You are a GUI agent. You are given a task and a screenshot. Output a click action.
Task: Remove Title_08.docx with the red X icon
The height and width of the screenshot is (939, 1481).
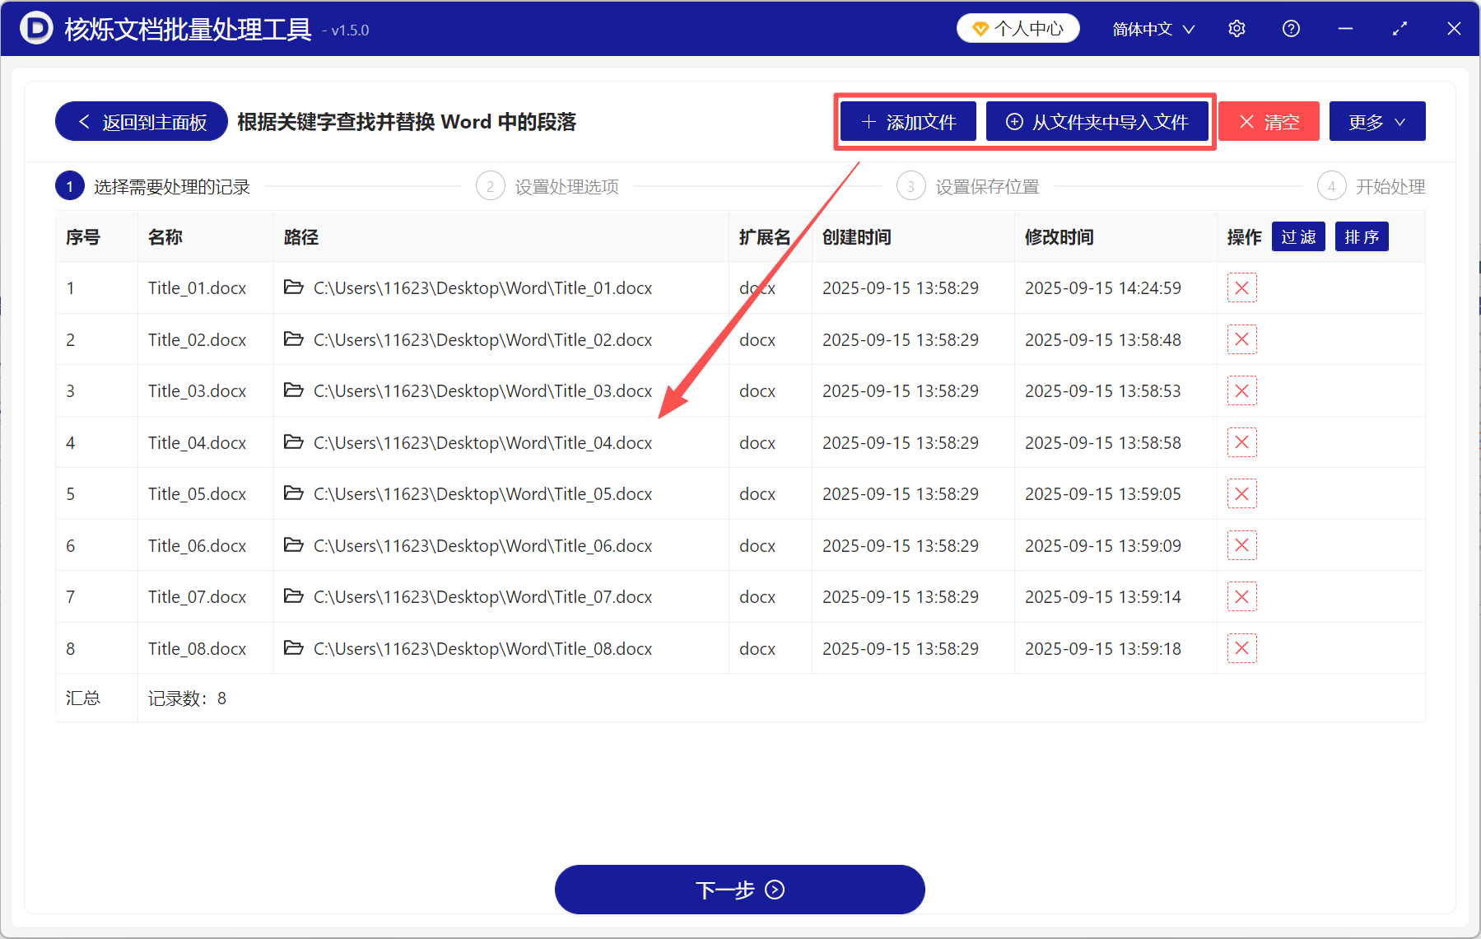1241,648
